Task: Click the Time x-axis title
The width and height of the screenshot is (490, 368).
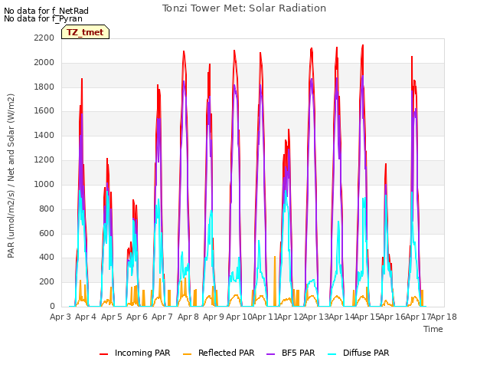Action: coord(433,329)
